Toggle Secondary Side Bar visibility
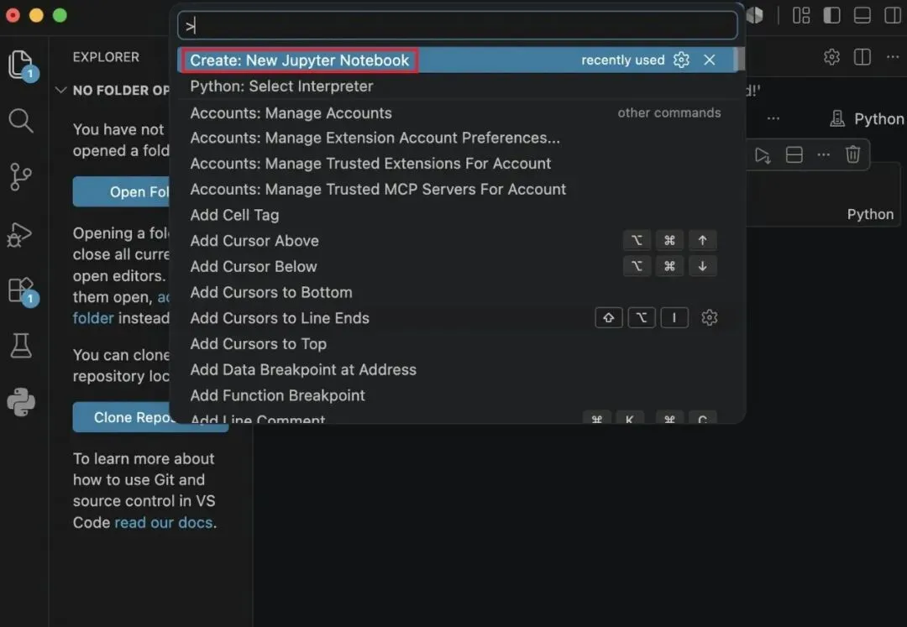 click(893, 15)
